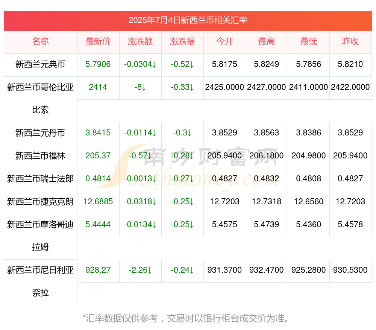The width and height of the screenshot is (376, 330).
Task: Click the change percent -0.52↓
Action: [x=182, y=64]
